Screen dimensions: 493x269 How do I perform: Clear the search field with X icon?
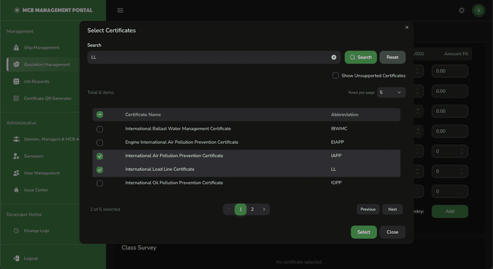333,57
